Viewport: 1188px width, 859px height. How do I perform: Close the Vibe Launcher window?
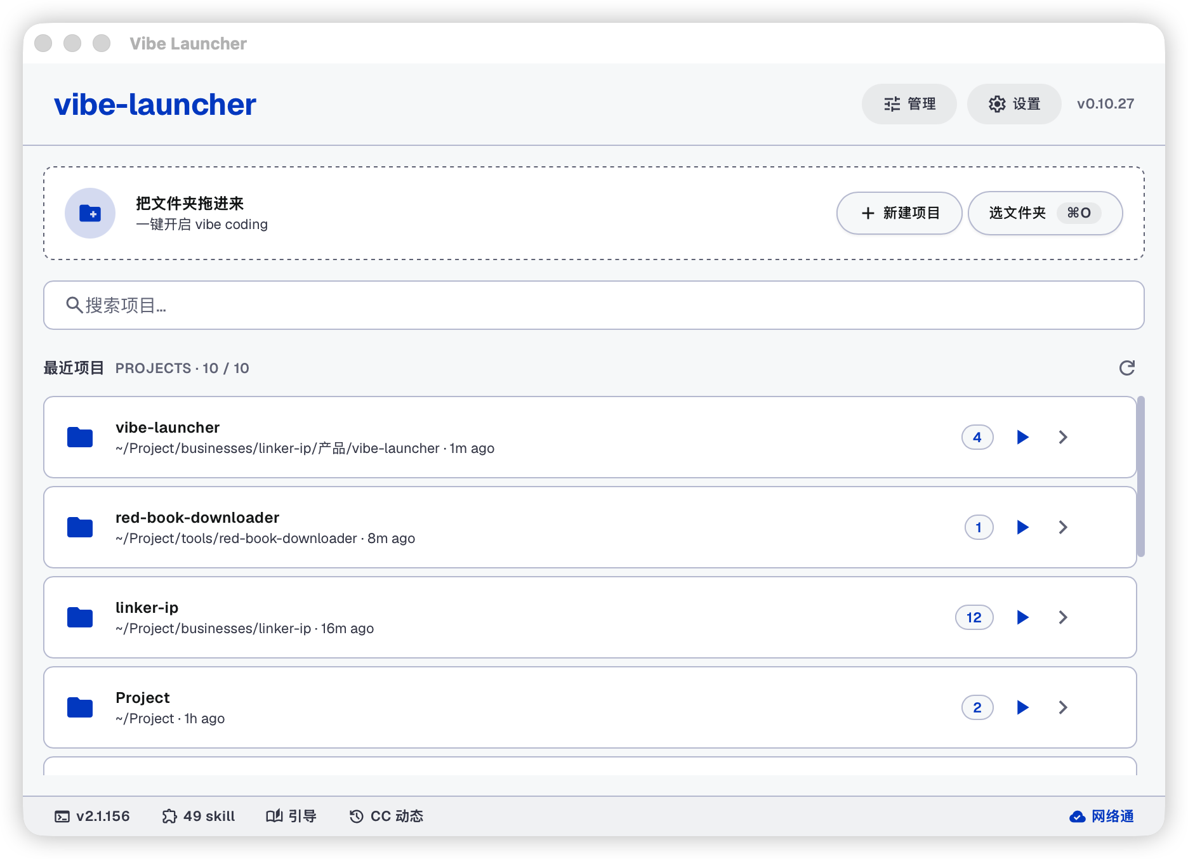43,43
